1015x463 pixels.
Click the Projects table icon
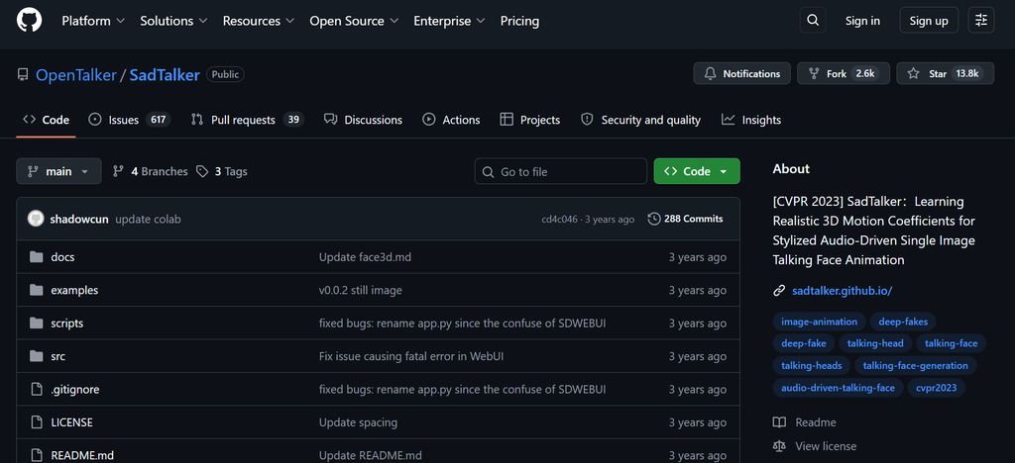(507, 120)
